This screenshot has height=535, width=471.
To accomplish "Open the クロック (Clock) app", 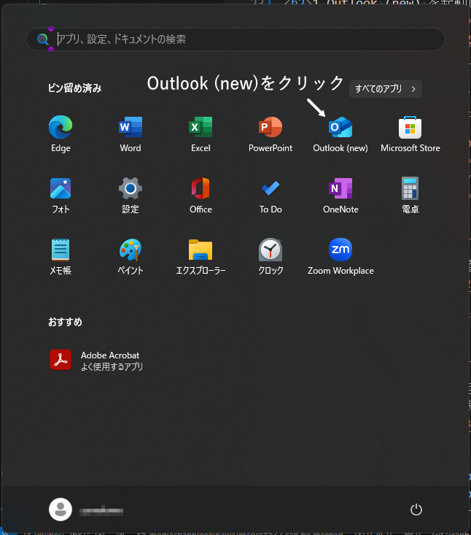I will (270, 257).
